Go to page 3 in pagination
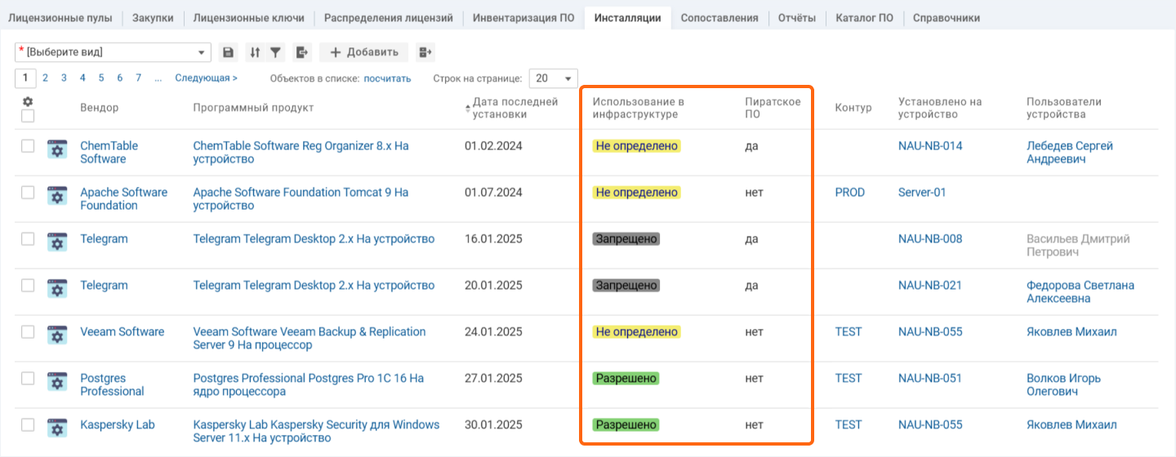The image size is (1176, 457). click(64, 78)
